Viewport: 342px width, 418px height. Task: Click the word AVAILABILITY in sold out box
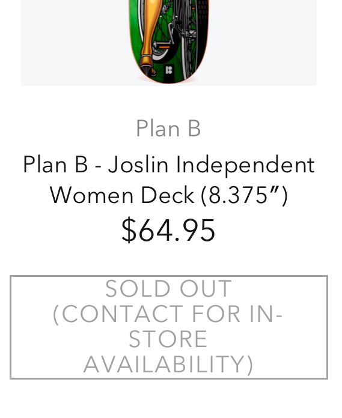pyautogui.click(x=168, y=365)
